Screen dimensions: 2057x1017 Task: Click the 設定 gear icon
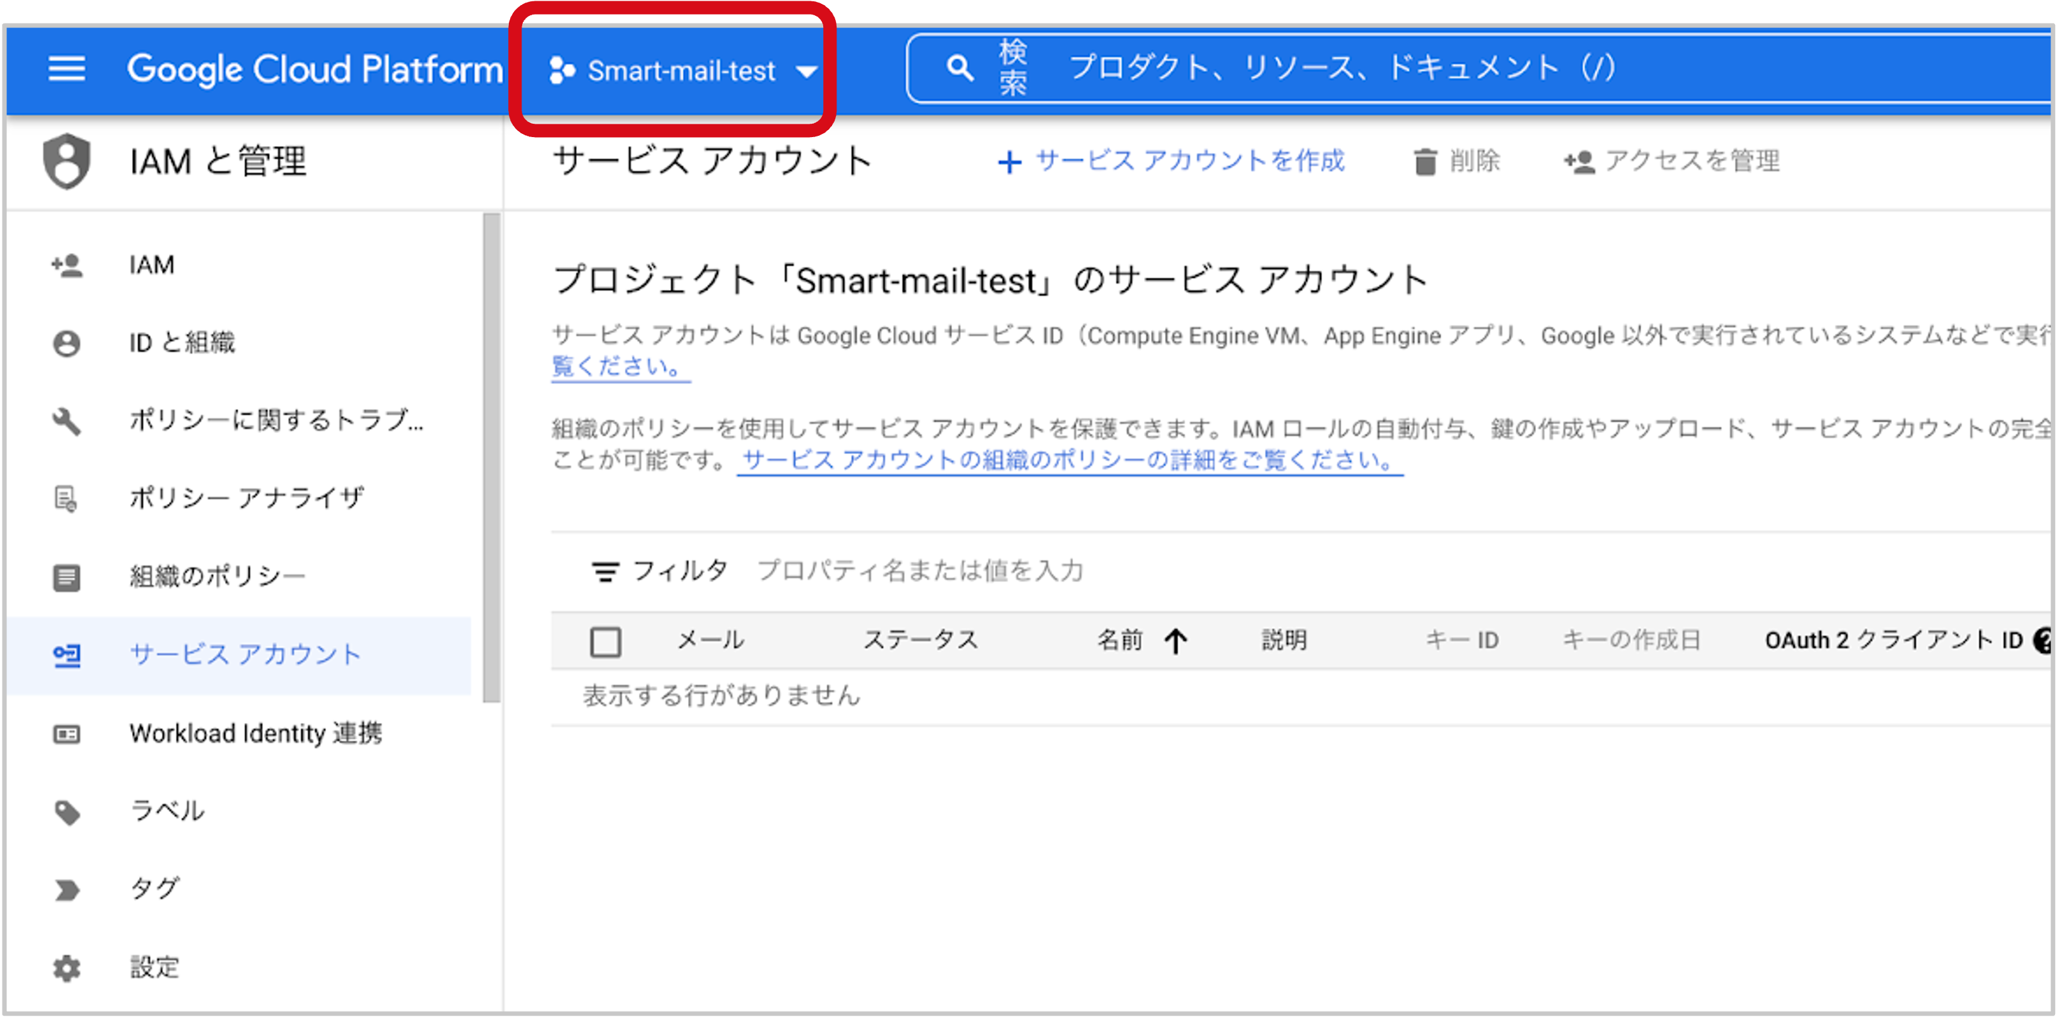tap(67, 969)
